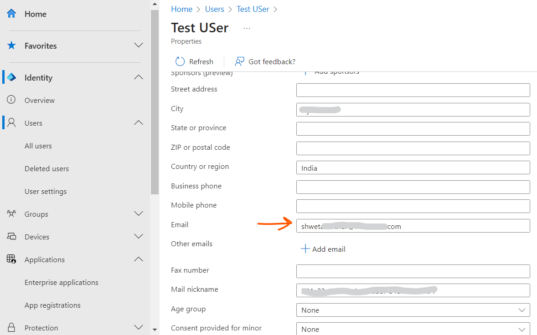537x335 pixels.
Task: Expand the Groups sidebar section
Action: pyautogui.click(x=139, y=213)
